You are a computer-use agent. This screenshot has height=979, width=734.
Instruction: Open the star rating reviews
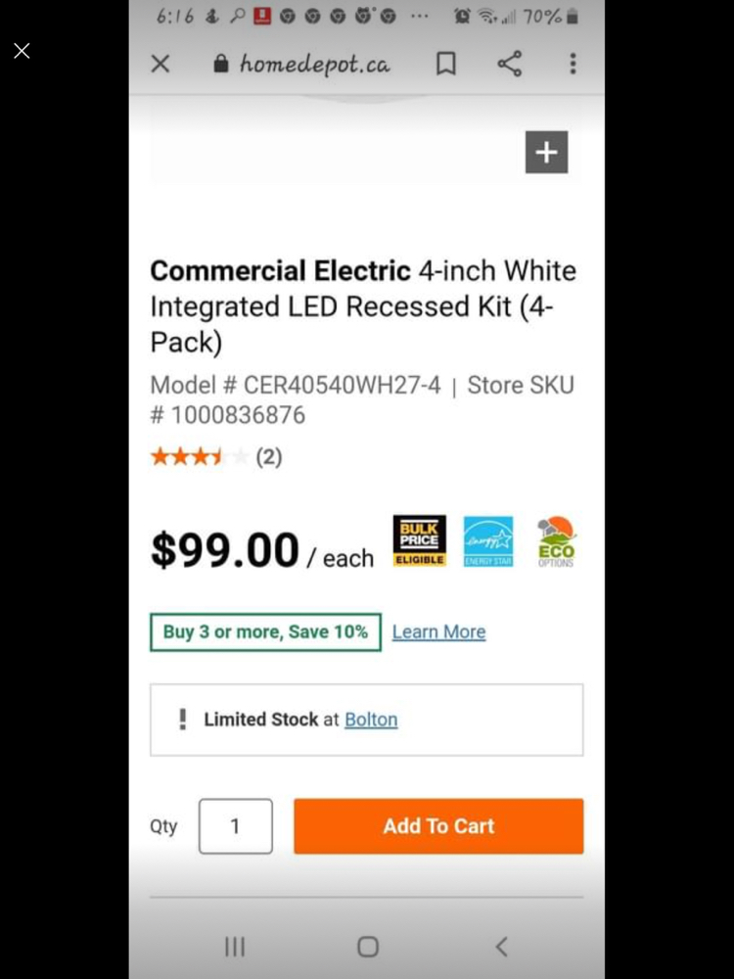click(216, 456)
